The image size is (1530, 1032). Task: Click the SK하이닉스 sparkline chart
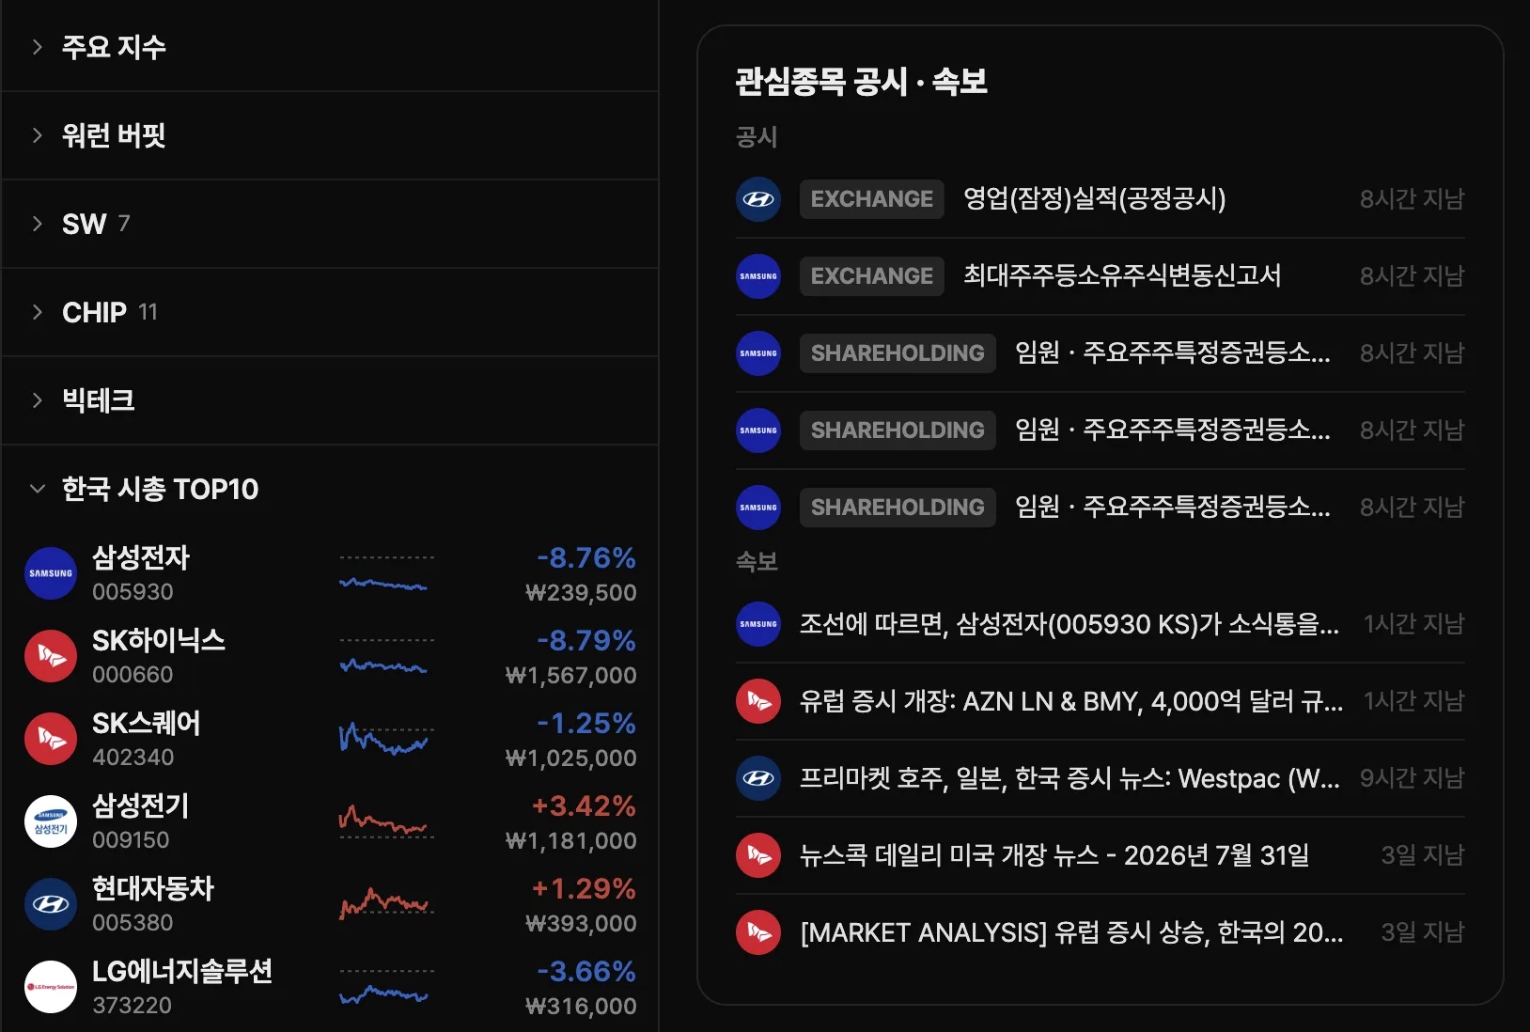coord(386,657)
